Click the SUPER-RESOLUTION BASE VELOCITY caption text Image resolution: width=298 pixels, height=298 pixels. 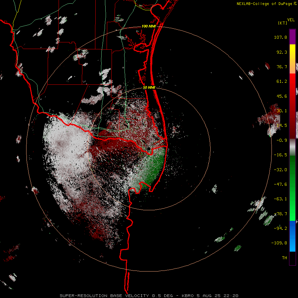point(104,296)
